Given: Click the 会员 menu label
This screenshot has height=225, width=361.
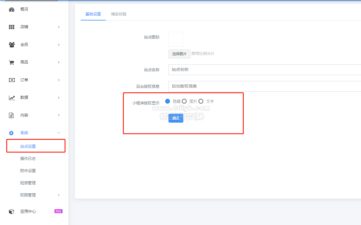Looking at the screenshot, I should (24, 45).
